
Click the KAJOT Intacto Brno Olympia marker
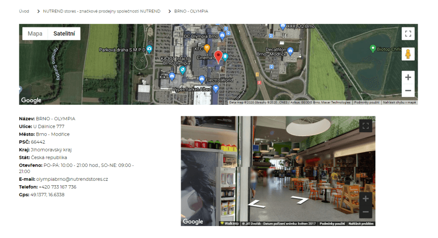point(182,70)
